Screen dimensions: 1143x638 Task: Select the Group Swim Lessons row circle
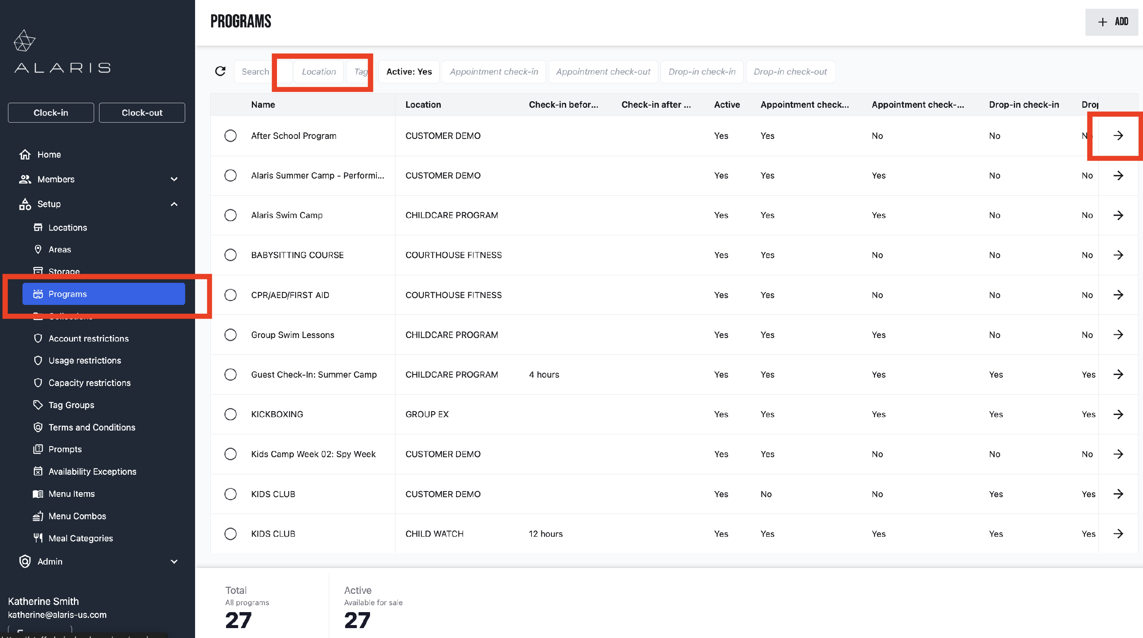[230, 335]
